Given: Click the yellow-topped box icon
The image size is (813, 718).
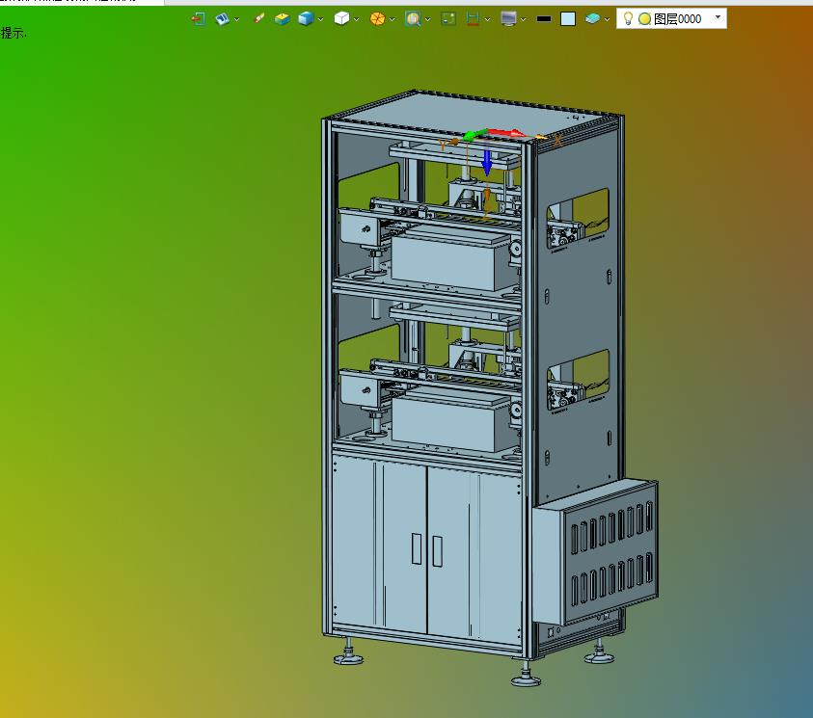Looking at the screenshot, I should click(282, 19).
